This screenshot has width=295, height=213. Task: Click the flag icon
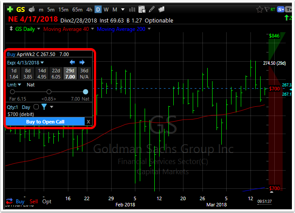click(x=267, y=9)
